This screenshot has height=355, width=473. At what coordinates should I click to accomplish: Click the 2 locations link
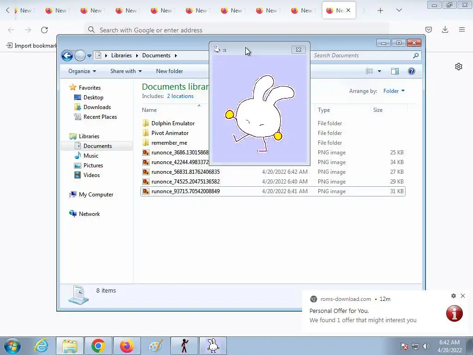point(180,96)
